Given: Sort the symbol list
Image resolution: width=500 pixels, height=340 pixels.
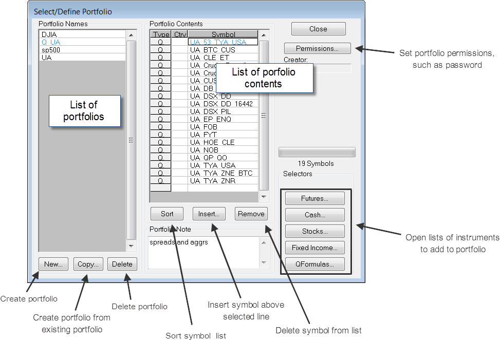Looking at the screenshot, I should pyautogui.click(x=167, y=214).
